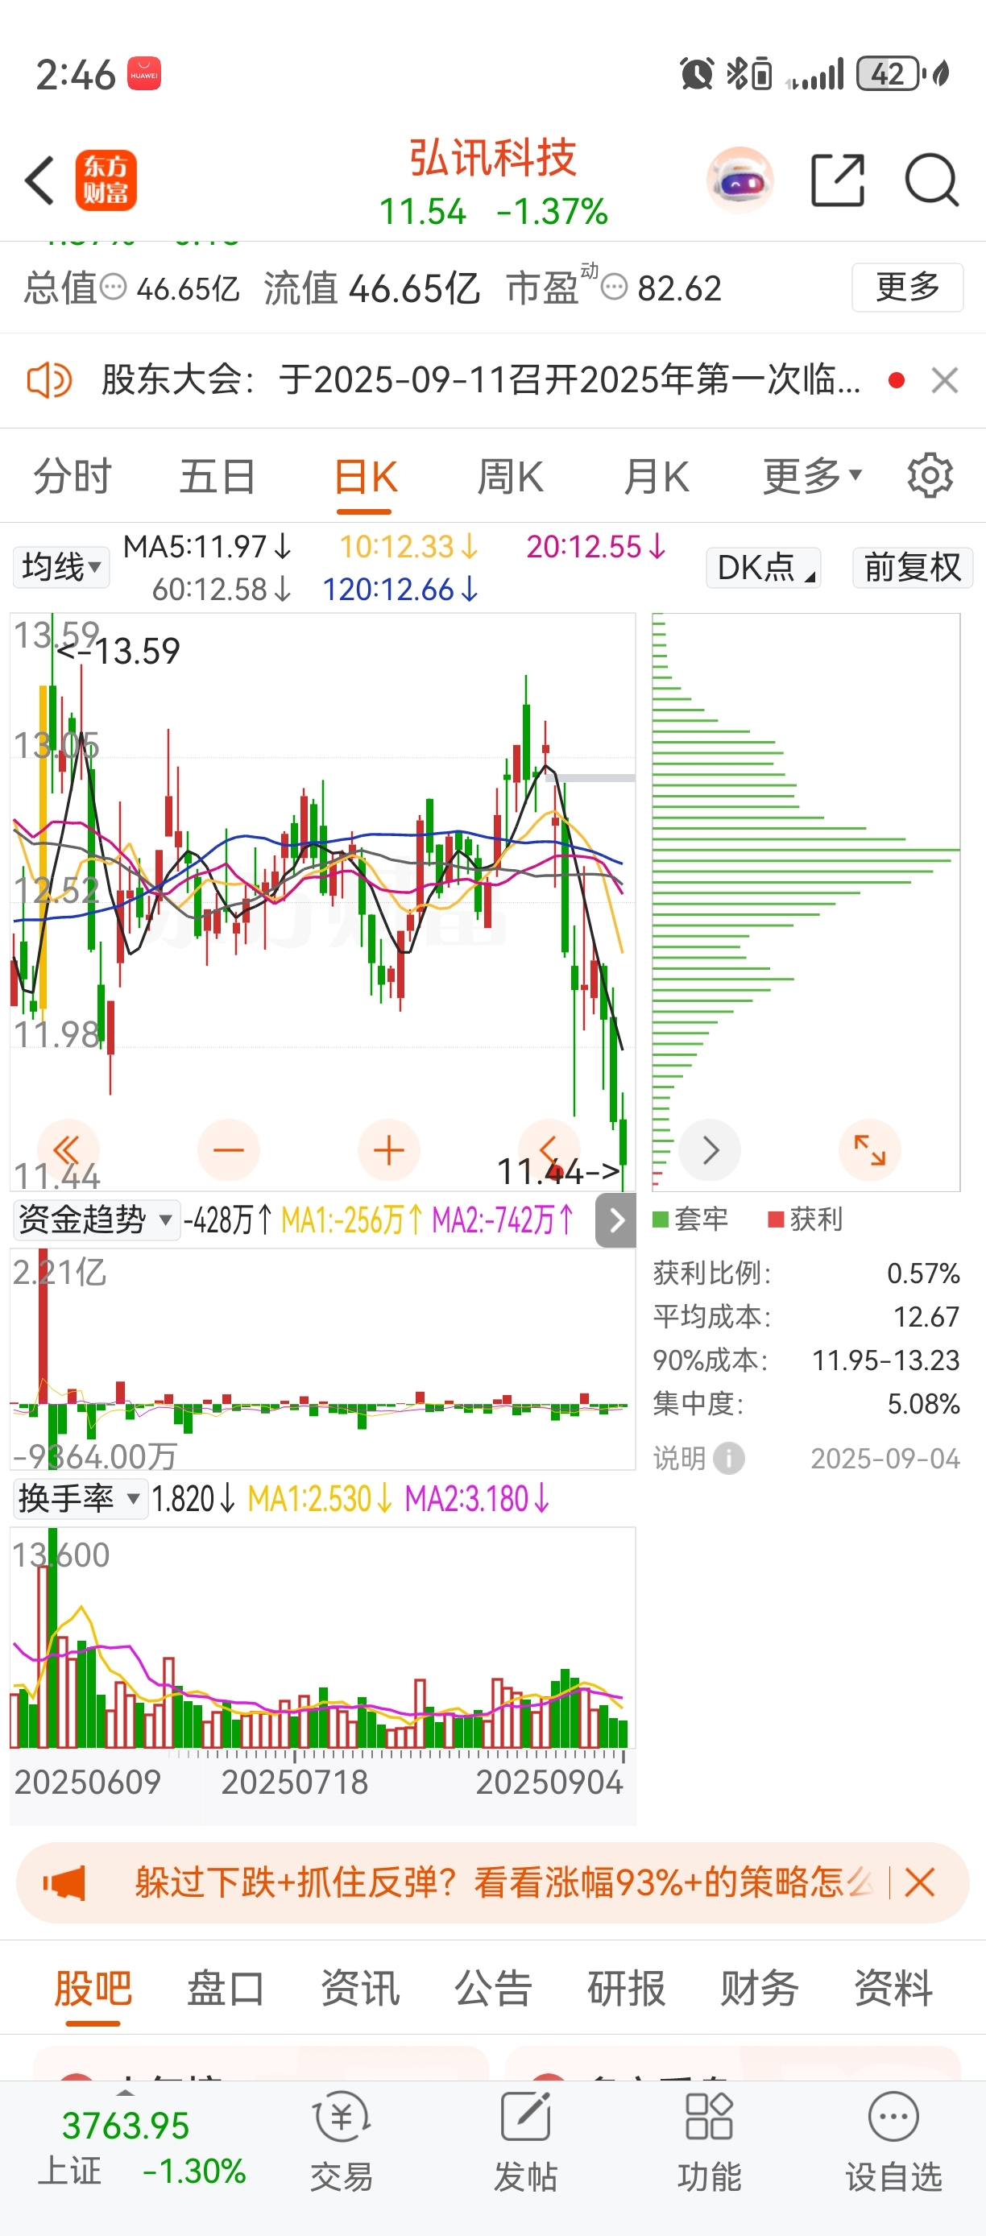Open 总值 info bubble
986x2236 pixels.
click(x=113, y=288)
